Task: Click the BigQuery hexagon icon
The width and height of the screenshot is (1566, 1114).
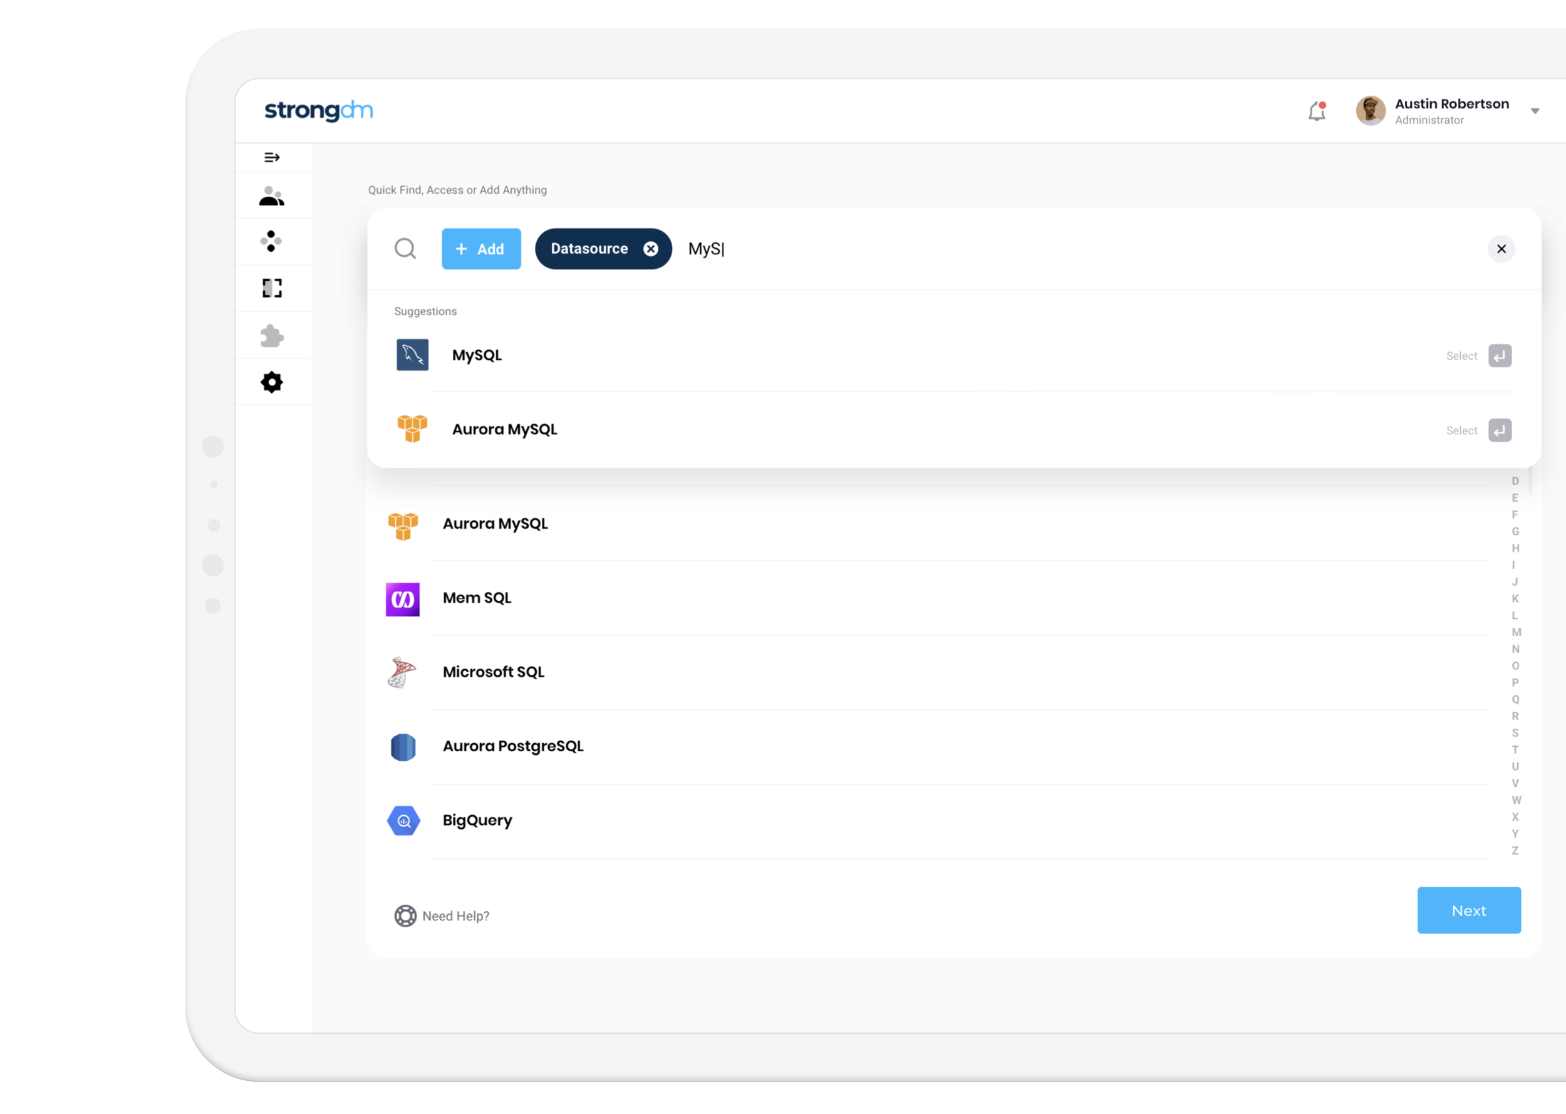Action: click(x=403, y=821)
